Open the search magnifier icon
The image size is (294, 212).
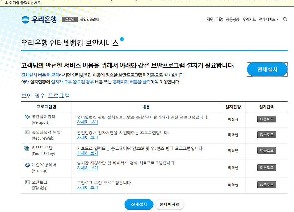[x=285, y=20]
